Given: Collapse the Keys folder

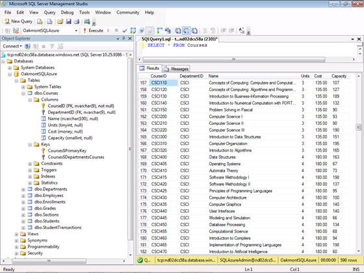Looking at the screenshot, I should [x=30, y=144].
